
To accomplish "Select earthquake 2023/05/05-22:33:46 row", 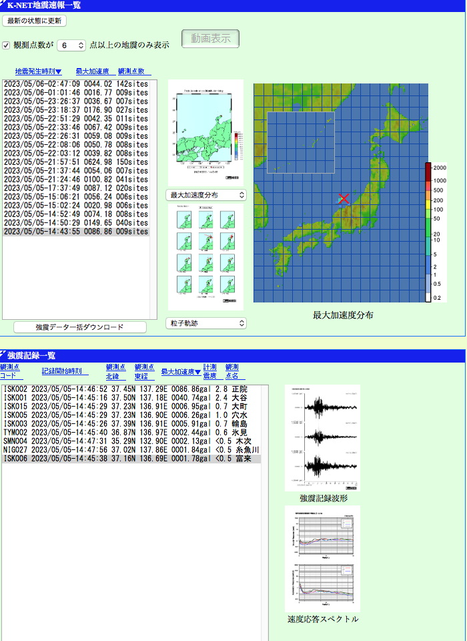I will point(76,128).
